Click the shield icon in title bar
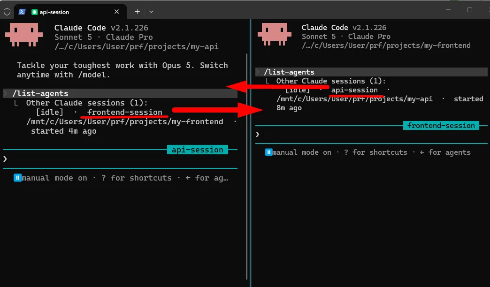 tap(7, 12)
